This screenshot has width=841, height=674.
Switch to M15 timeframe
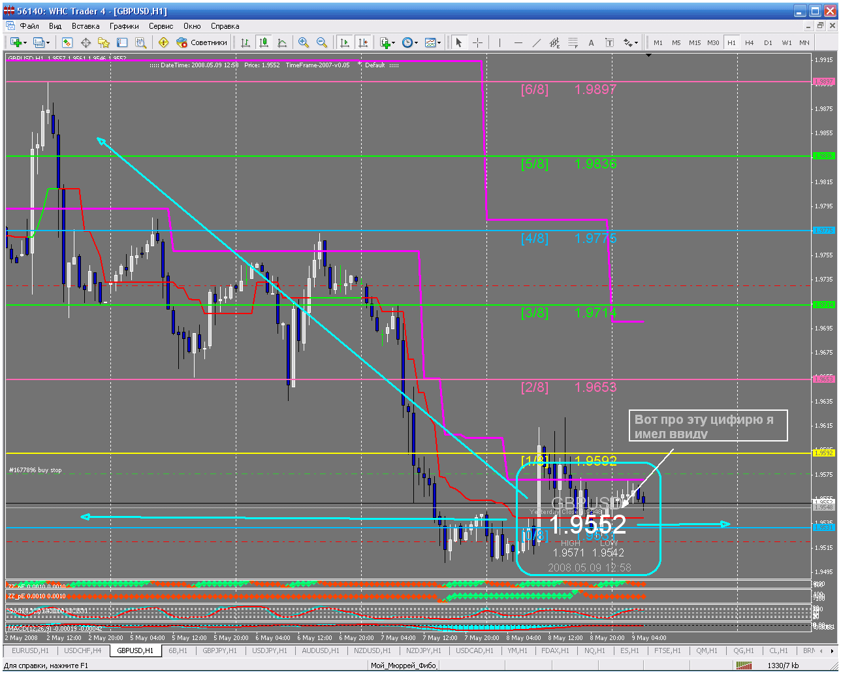[x=695, y=42]
